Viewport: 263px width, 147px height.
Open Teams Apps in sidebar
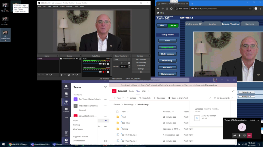click(x=66, y=133)
